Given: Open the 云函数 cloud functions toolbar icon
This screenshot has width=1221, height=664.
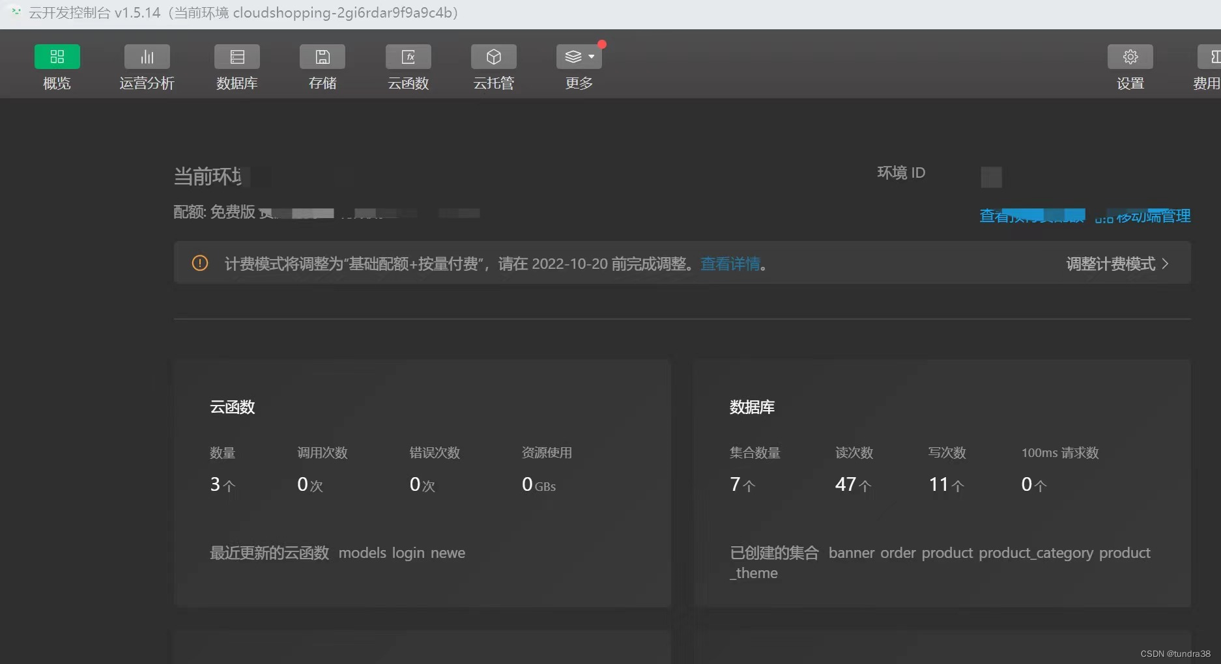Looking at the screenshot, I should pyautogui.click(x=409, y=57).
